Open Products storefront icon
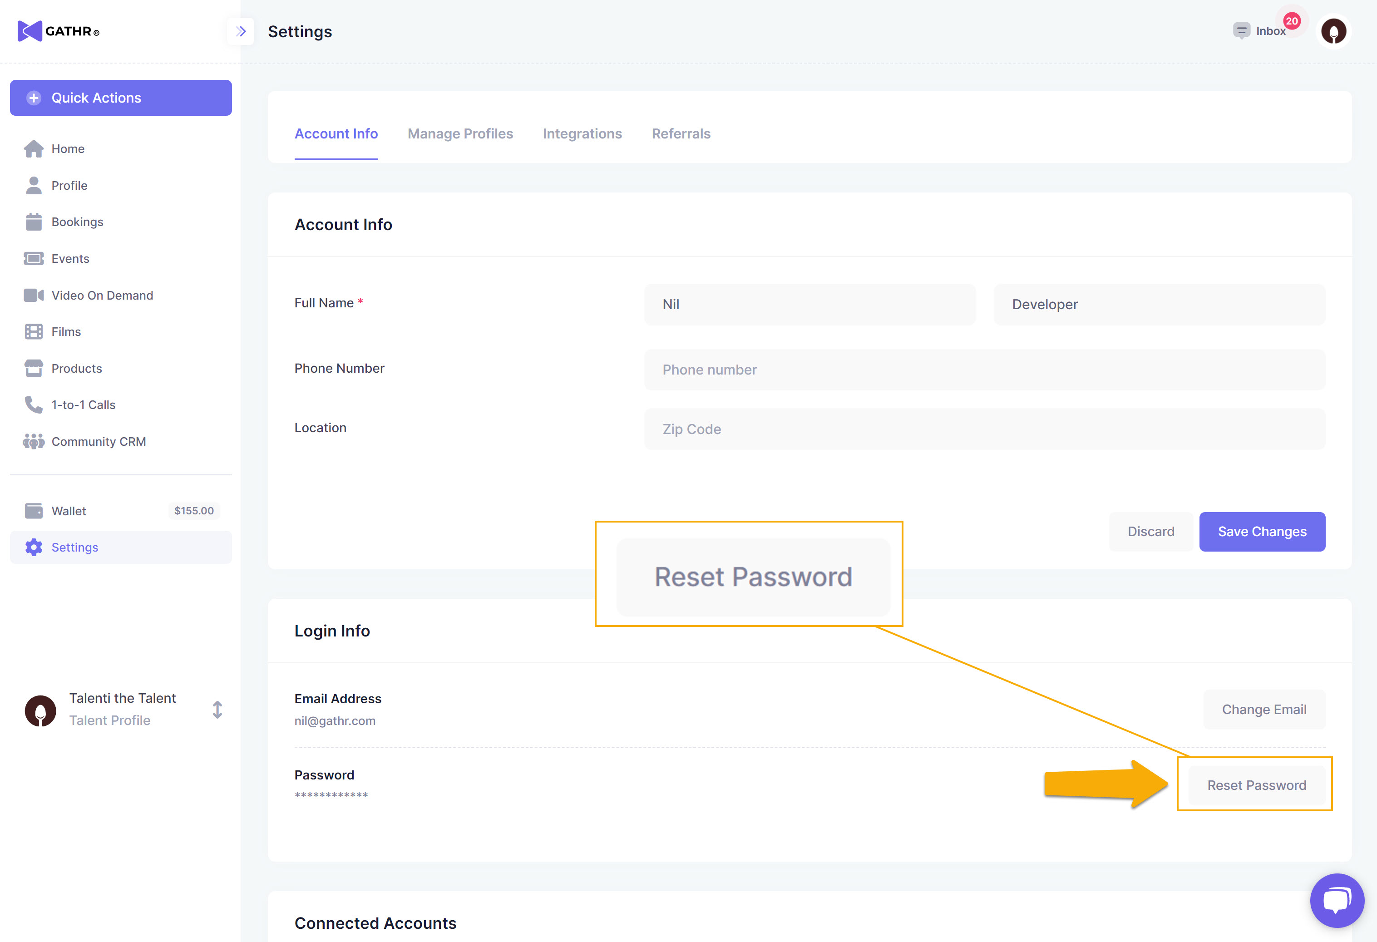Viewport: 1377px width, 942px height. [x=34, y=369]
